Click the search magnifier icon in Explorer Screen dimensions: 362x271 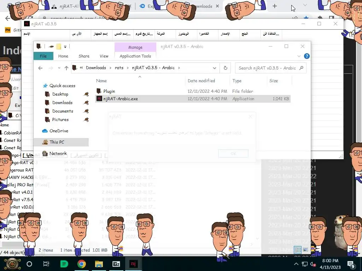tap(301, 68)
